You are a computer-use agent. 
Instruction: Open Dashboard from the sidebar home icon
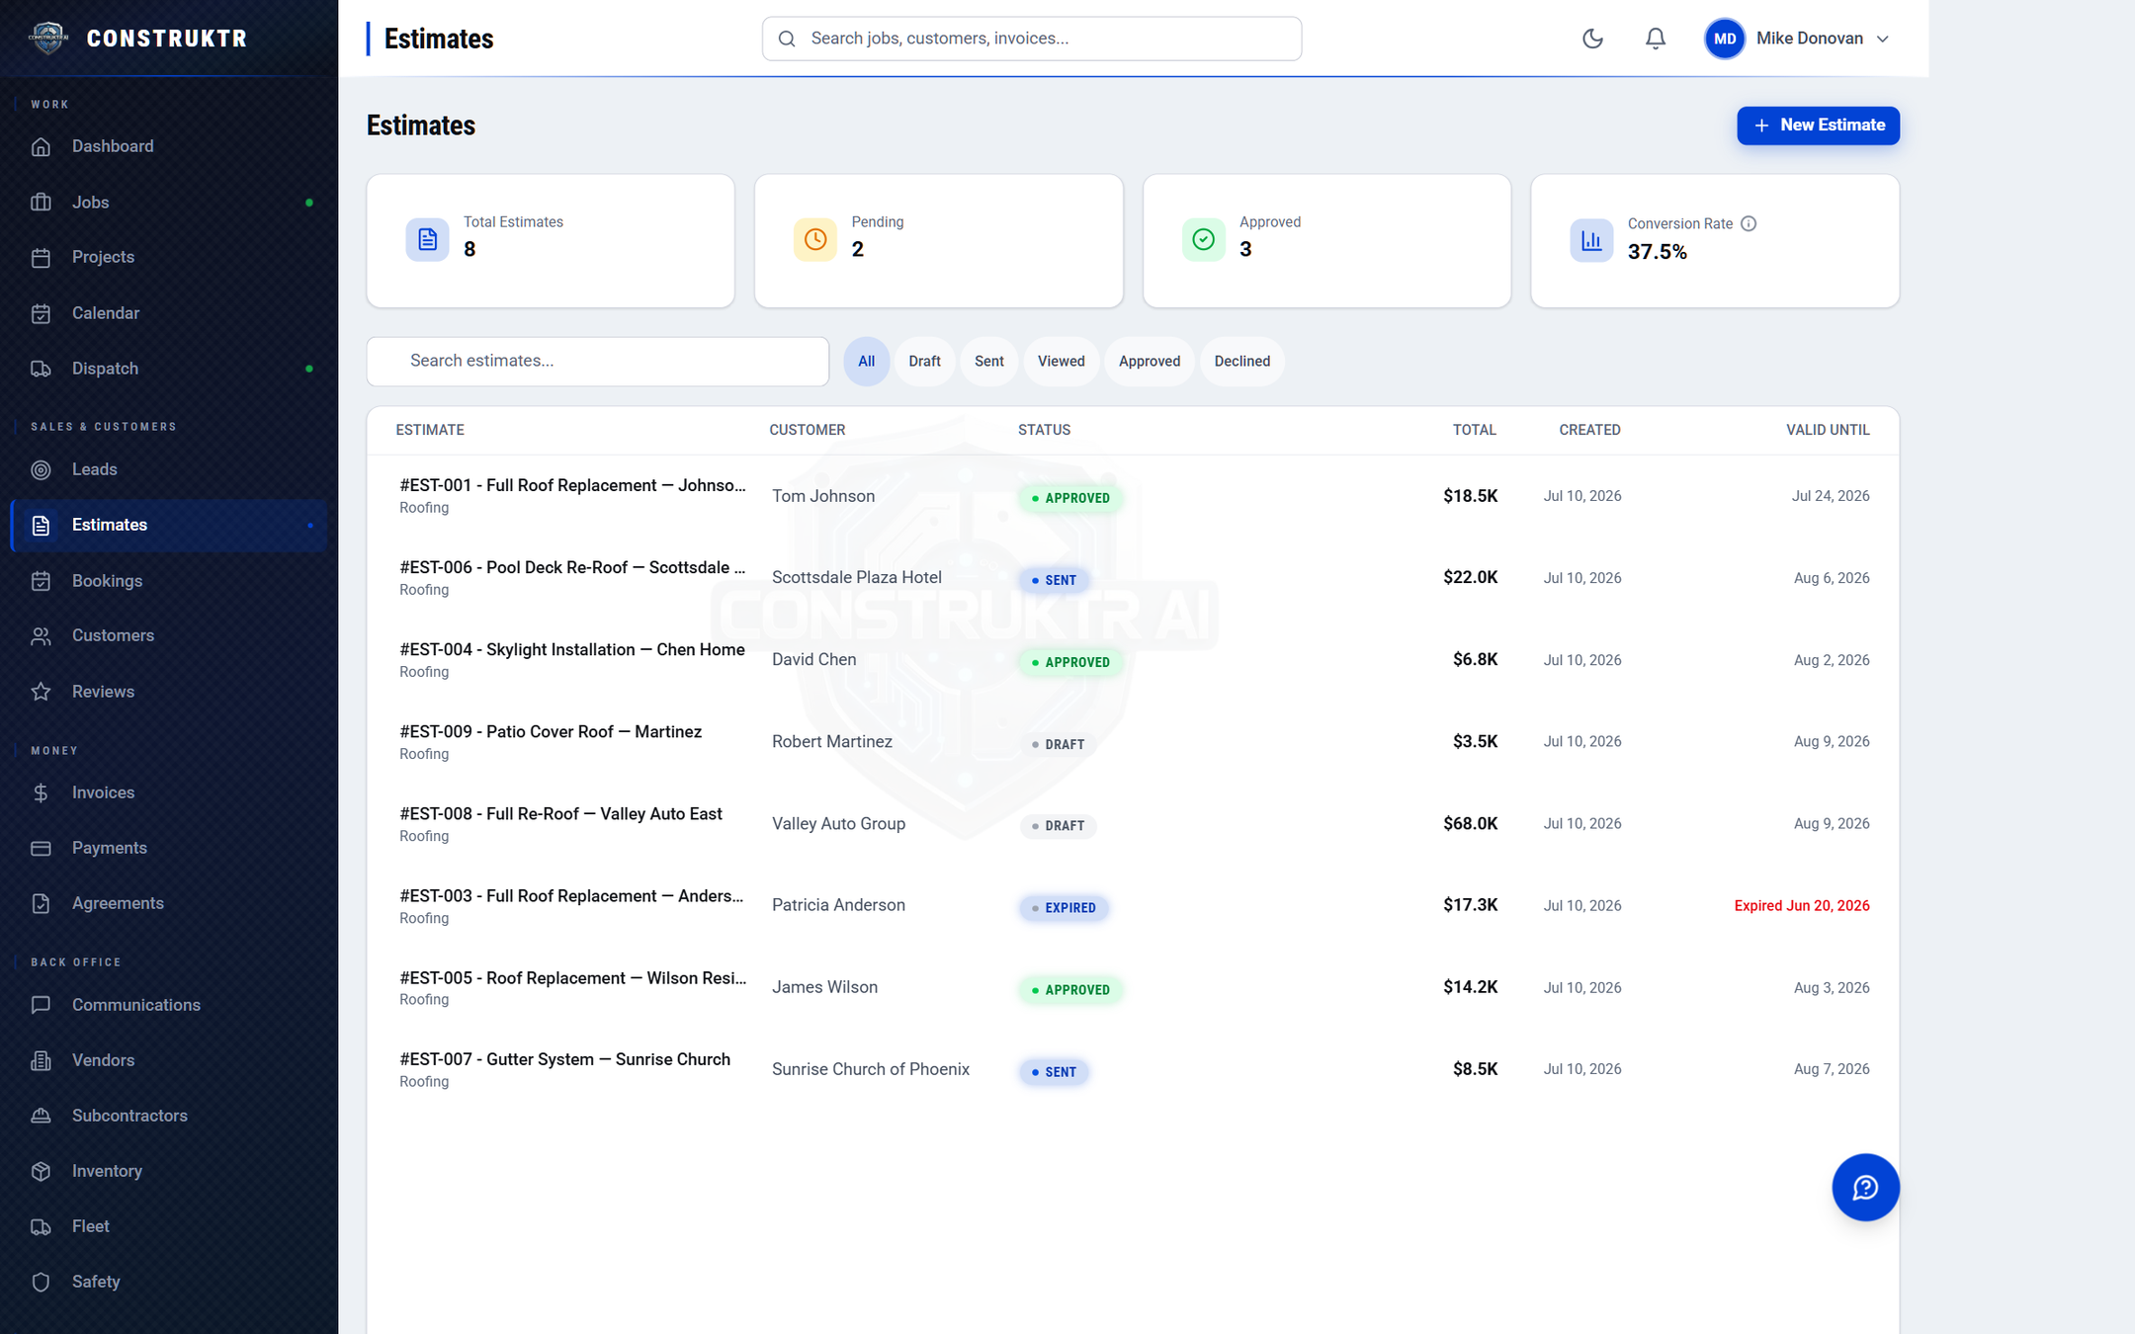pos(41,146)
